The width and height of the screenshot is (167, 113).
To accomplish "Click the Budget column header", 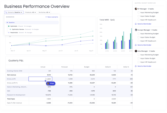I will (87, 67).
